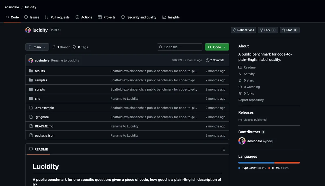Open the package.json file
This screenshot has height=186, width=325.
pyautogui.click(x=44, y=135)
